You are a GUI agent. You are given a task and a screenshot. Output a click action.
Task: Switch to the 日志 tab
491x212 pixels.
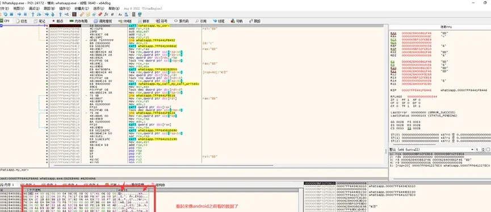click(x=22, y=21)
